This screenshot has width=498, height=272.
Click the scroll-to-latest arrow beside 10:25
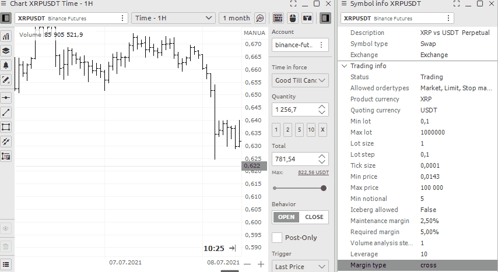click(232, 248)
